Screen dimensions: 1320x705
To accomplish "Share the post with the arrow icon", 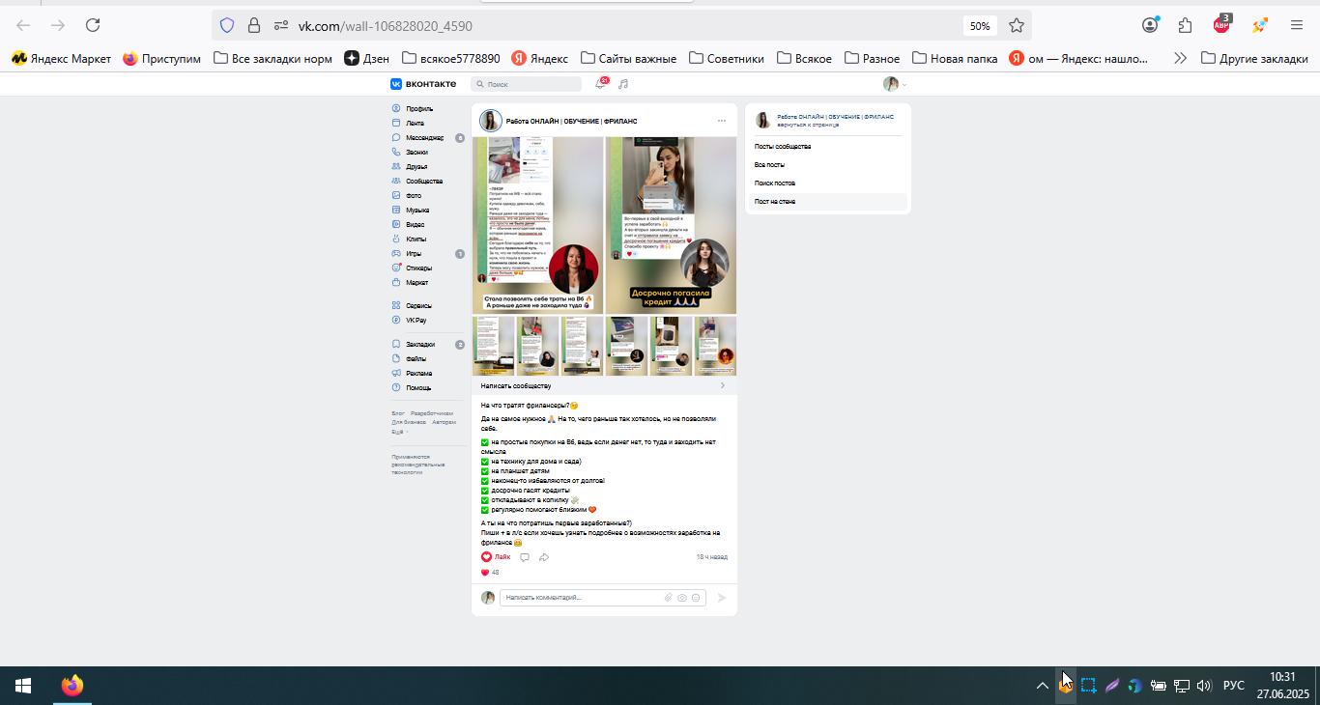I will pyautogui.click(x=544, y=557).
